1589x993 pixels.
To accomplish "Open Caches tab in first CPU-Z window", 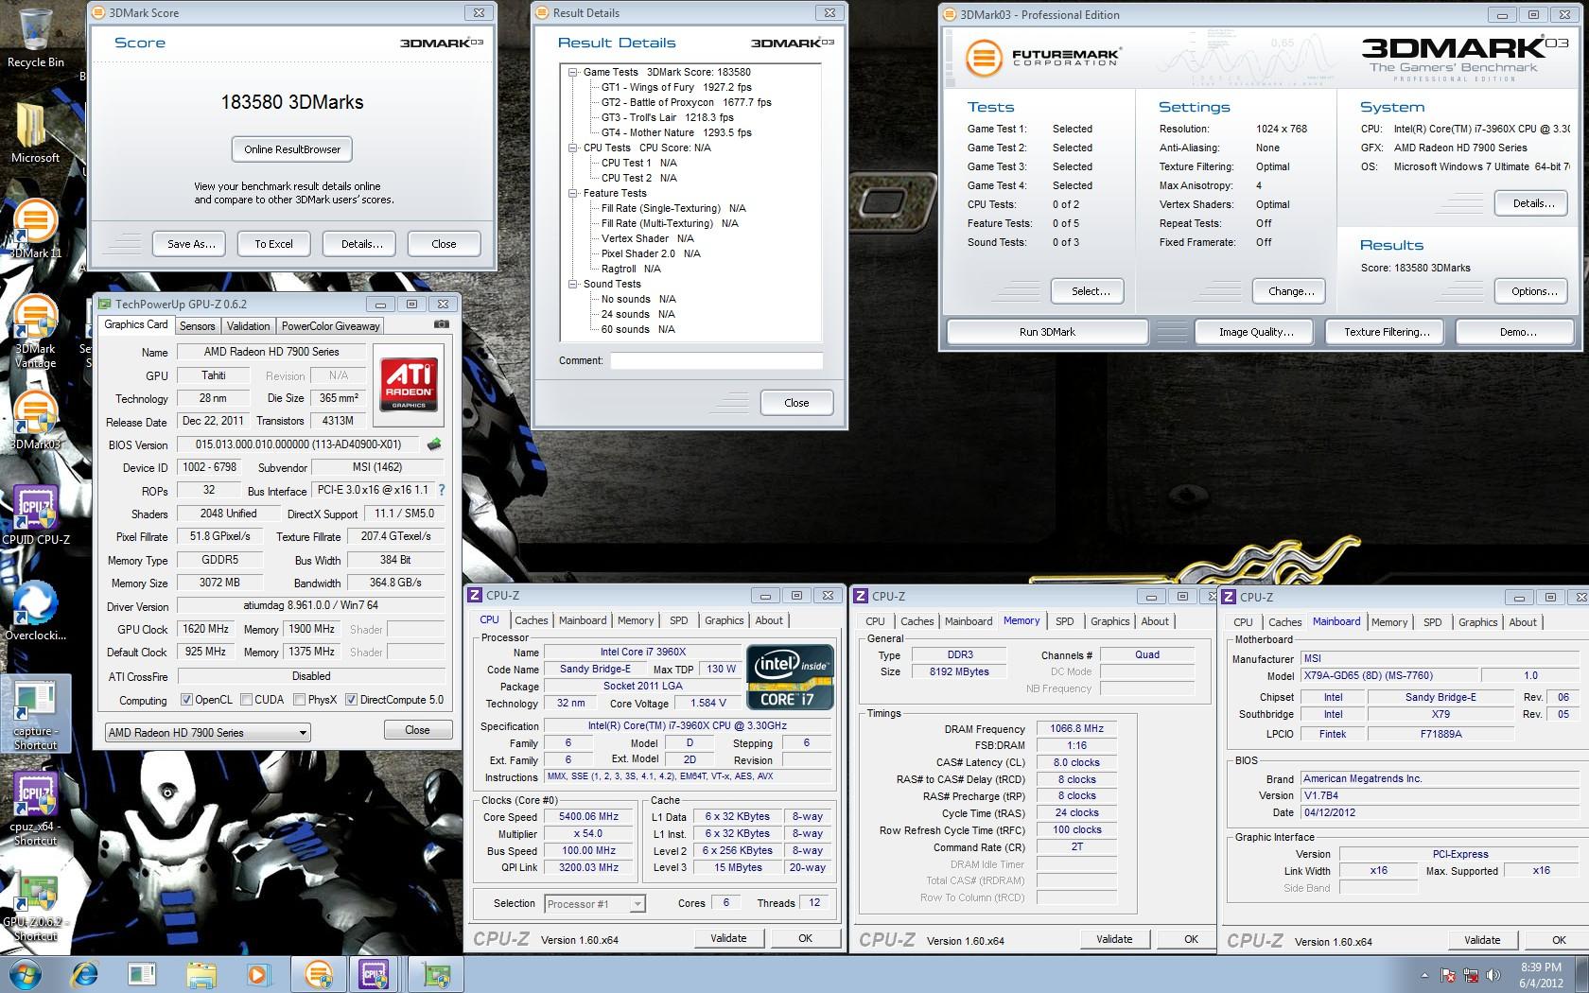I will [531, 620].
